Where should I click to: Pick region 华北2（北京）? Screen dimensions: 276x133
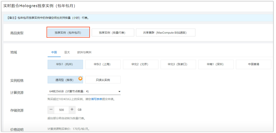tap(141, 64)
